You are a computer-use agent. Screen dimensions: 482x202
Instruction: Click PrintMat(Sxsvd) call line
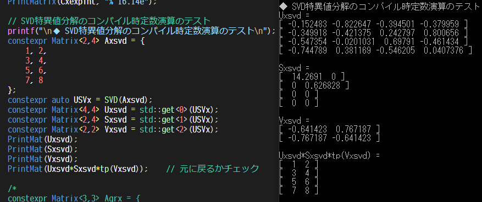click(43, 149)
